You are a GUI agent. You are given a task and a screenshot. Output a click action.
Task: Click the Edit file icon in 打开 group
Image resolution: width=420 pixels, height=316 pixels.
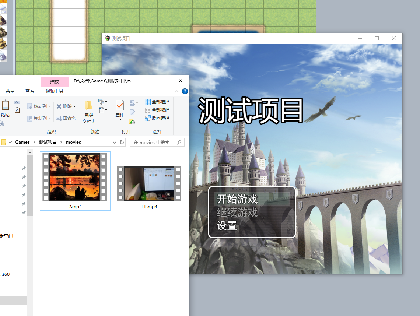click(x=132, y=112)
